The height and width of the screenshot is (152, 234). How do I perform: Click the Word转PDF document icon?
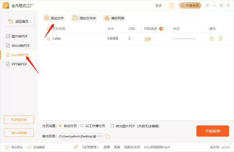(x=8, y=46)
